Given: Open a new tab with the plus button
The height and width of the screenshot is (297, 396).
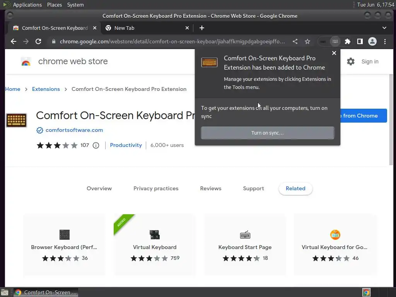Looking at the screenshot, I should click(201, 28).
